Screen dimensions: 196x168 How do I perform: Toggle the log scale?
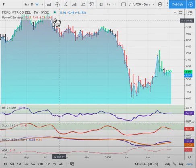coord(181,164)
